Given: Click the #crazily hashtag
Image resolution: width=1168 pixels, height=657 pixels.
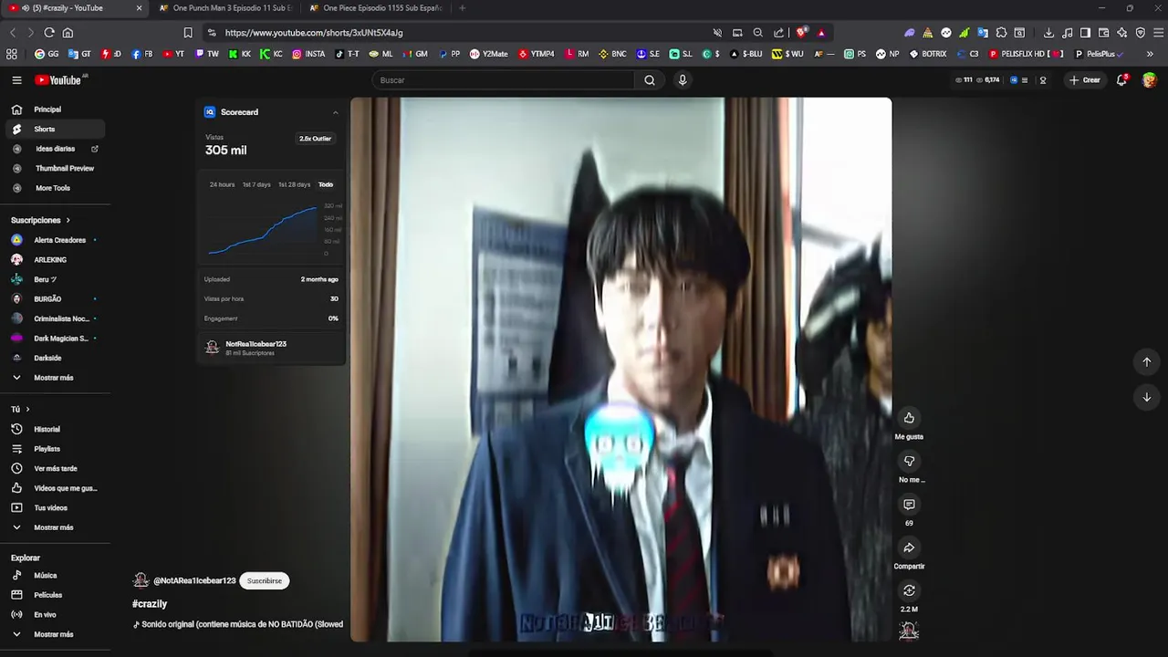Looking at the screenshot, I should click(x=150, y=604).
